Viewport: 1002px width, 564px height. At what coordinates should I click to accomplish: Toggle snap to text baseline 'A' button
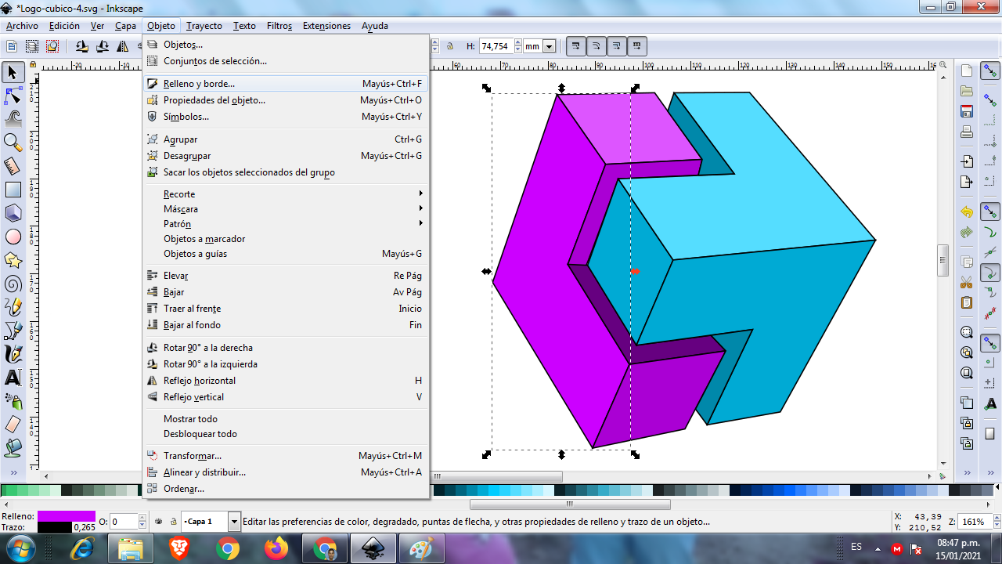tap(990, 403)
